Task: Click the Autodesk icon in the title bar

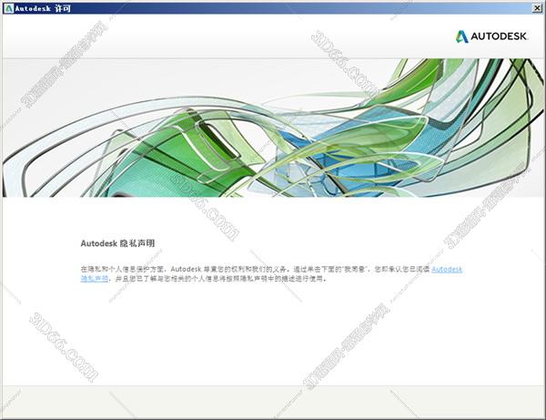Action: 8,8
